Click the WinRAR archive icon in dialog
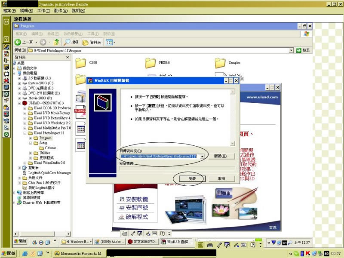344x258 pixels. pos(103,102)
